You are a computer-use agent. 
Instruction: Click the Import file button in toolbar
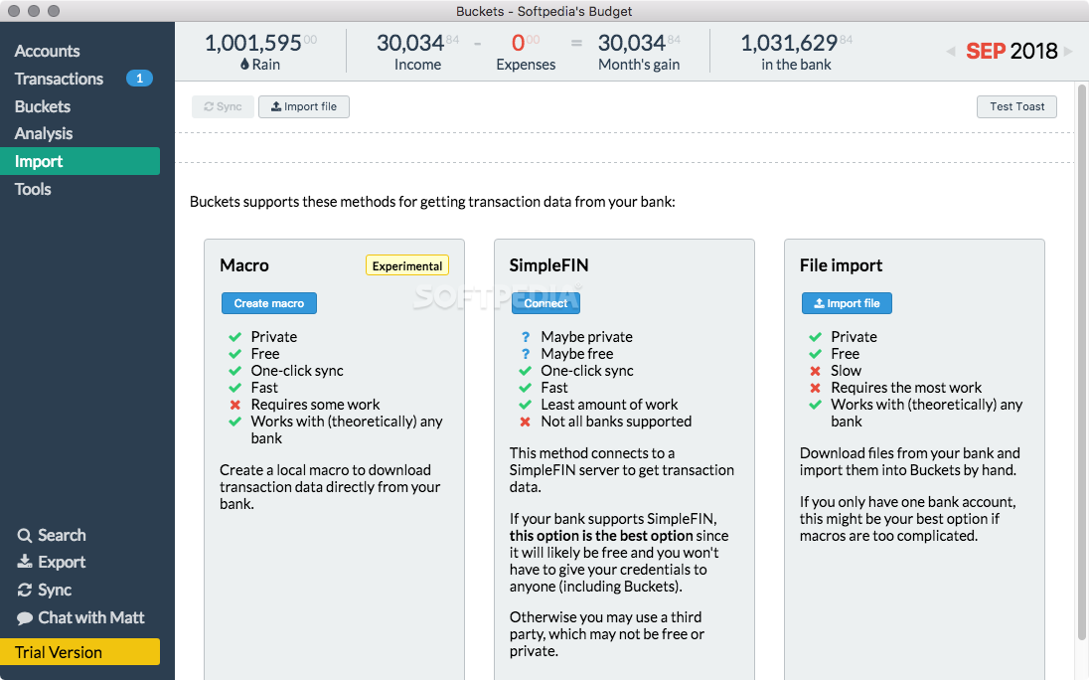pyautogui.click(x=303, y=106)
